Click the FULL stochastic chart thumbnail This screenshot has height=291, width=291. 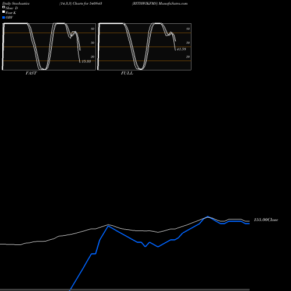[144, 47]
